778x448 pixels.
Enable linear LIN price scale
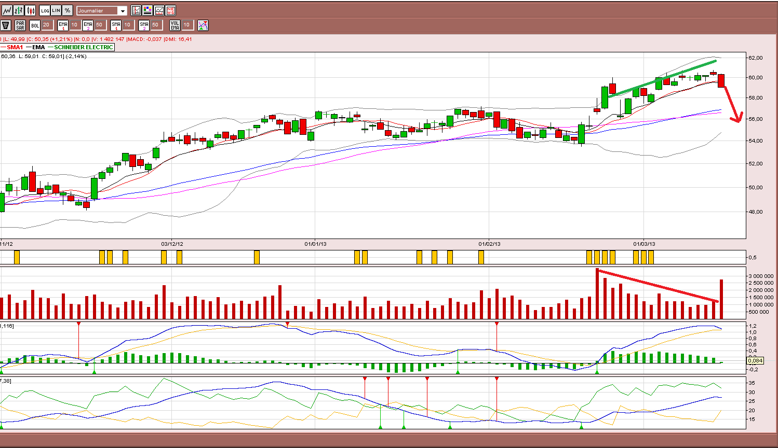[56, 10]
